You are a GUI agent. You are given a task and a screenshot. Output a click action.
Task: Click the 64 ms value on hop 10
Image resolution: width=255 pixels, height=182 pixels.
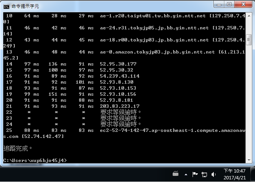[32, 16]
